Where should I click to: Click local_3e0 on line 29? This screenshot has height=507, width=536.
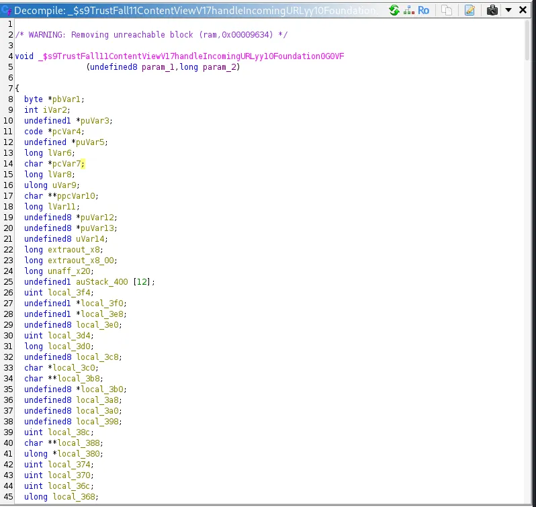[x=97, y=325]
